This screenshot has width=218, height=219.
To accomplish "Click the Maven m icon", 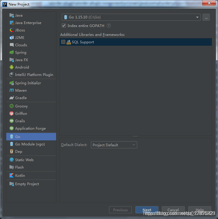I will click(x=12, y=91).
